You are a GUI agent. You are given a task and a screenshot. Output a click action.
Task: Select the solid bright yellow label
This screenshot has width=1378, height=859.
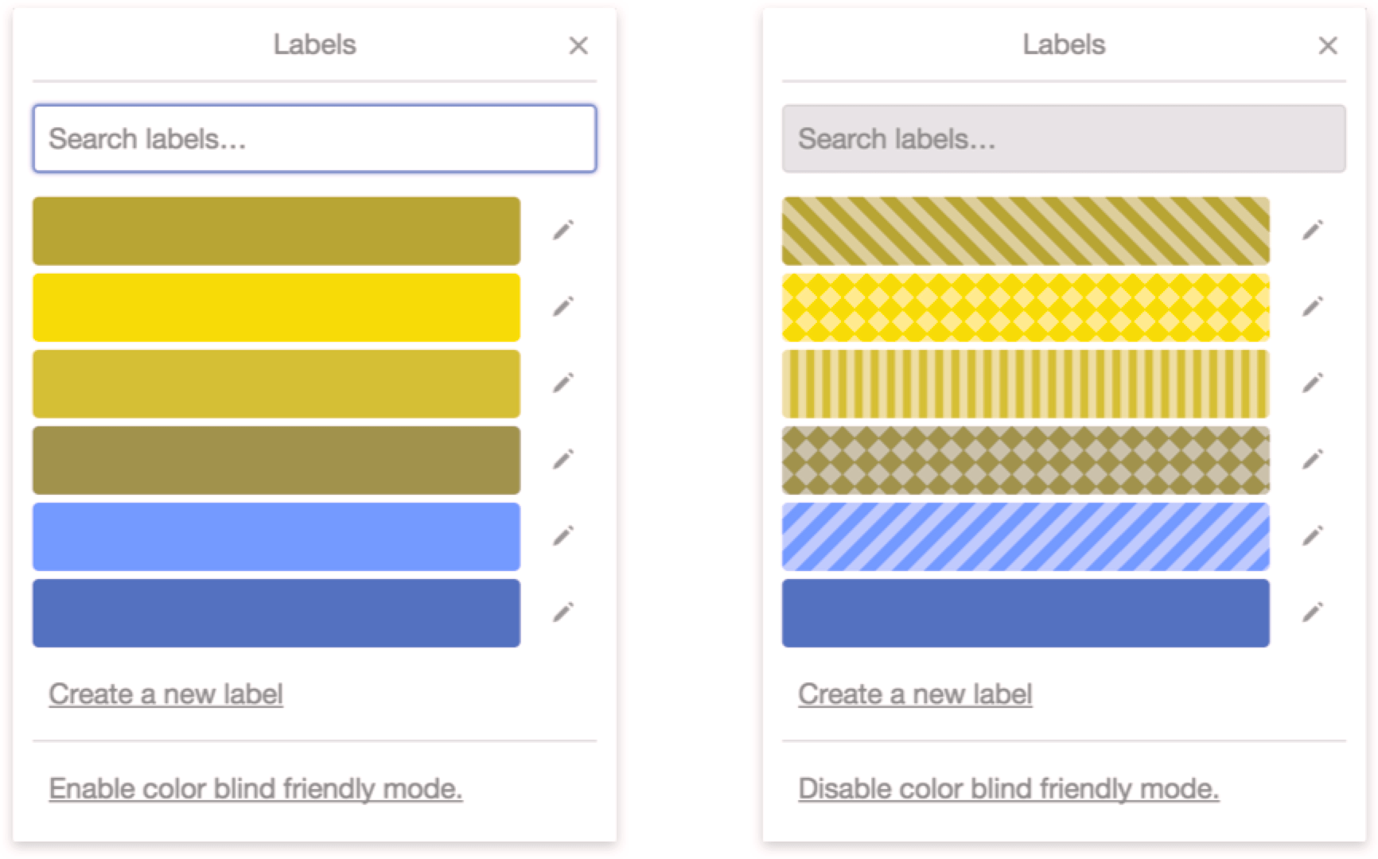coord(276,308)
